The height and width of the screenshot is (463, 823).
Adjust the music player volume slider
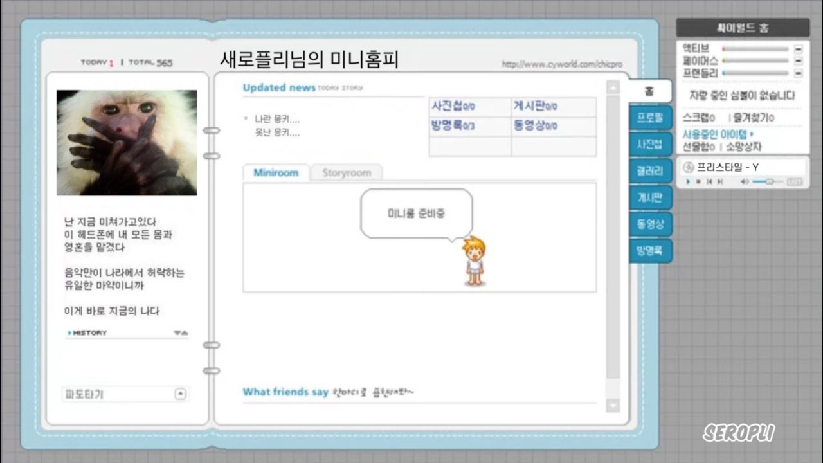pos(768,182)
